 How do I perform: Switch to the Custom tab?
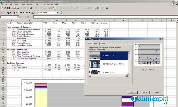(x=103, y=44)
